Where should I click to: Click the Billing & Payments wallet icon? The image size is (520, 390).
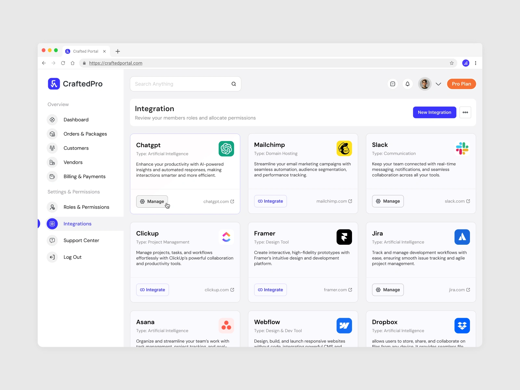[52, 176]
